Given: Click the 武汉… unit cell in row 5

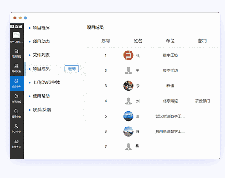Looking at the screenshot, I should (170, 116).
